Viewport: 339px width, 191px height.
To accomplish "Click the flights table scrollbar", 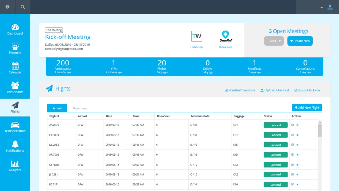I will (x=320, y=130).
